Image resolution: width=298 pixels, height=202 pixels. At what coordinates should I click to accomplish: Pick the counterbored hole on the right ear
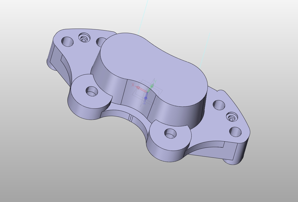[231, 117]
